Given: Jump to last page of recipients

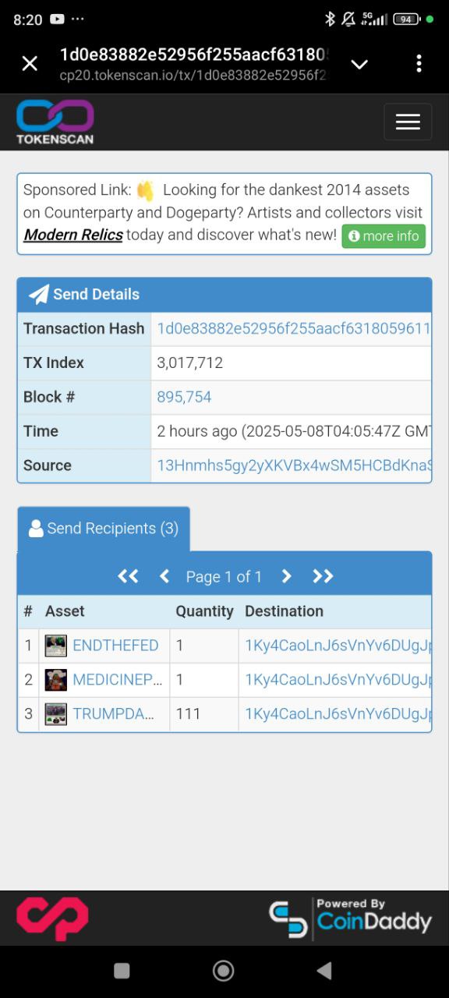Looking at the screenshot, I should pyautogui.click(x=323, y=576).
